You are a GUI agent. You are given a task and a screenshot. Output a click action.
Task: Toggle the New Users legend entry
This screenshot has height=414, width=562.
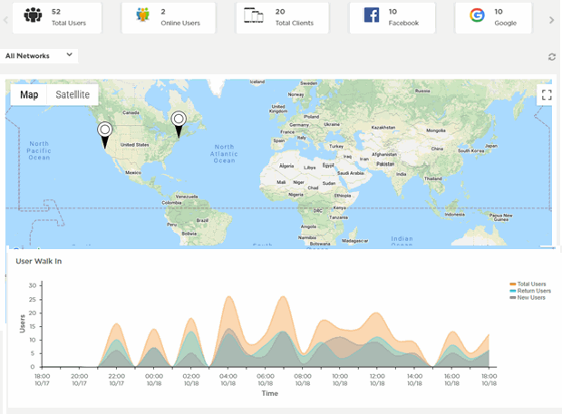tap(528, 298)
